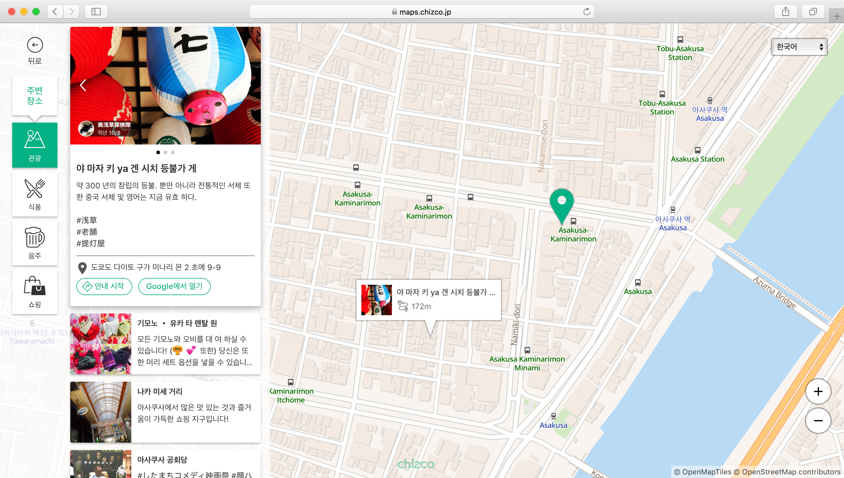Screen dimensions: 844x478
Task: Click the popup lantern thumbnail image
Action: coord(377,300)
